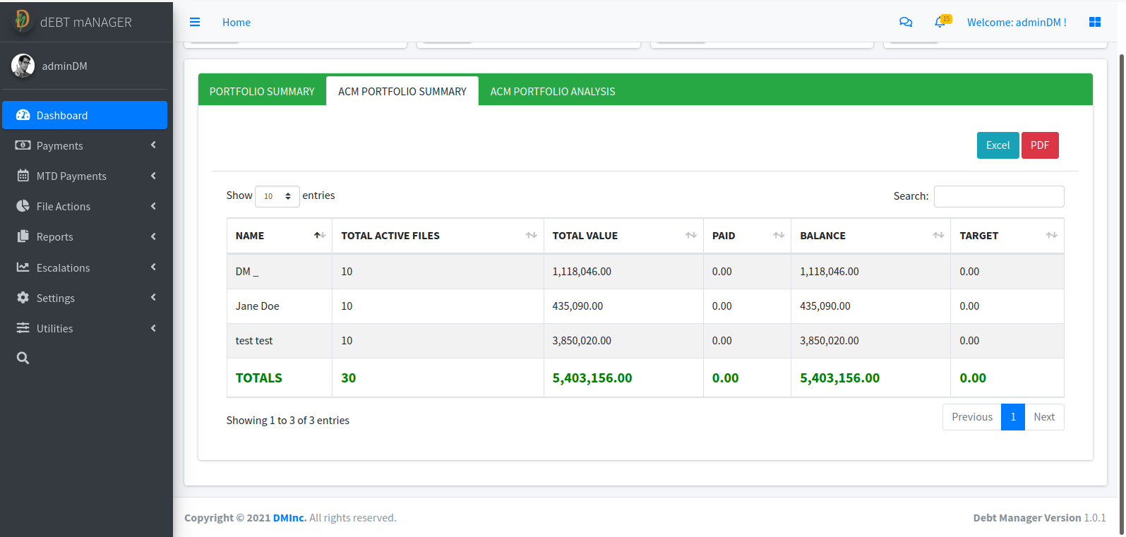The image size is (1126, 537).
Task: Sort by Total Value column
Action: click(x=690, y=236)
